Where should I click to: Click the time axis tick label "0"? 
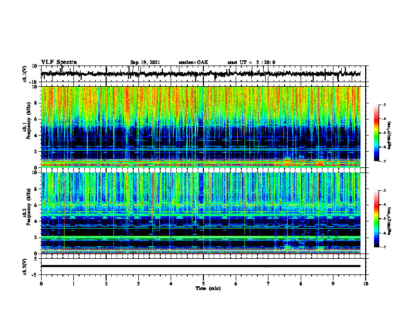41,284
